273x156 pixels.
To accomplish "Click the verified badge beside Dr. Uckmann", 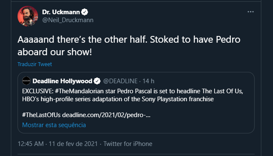I will click(85, 12).
